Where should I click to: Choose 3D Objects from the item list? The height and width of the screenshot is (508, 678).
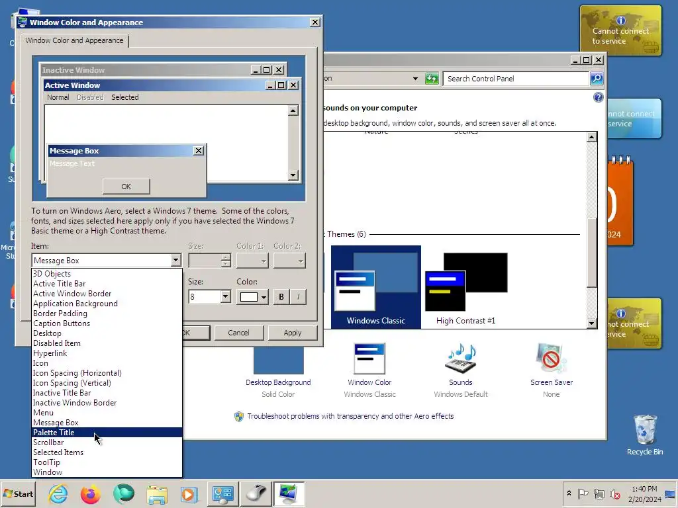pos(107,274)
